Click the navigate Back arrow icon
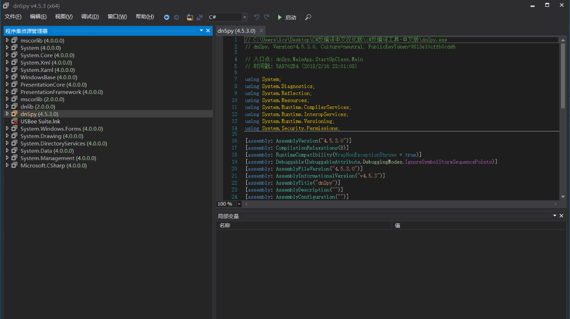This screenshot has width=570, height=319. tap(167, 17)
